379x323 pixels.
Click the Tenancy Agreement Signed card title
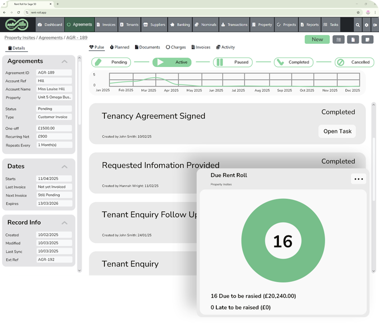[153, 116]
